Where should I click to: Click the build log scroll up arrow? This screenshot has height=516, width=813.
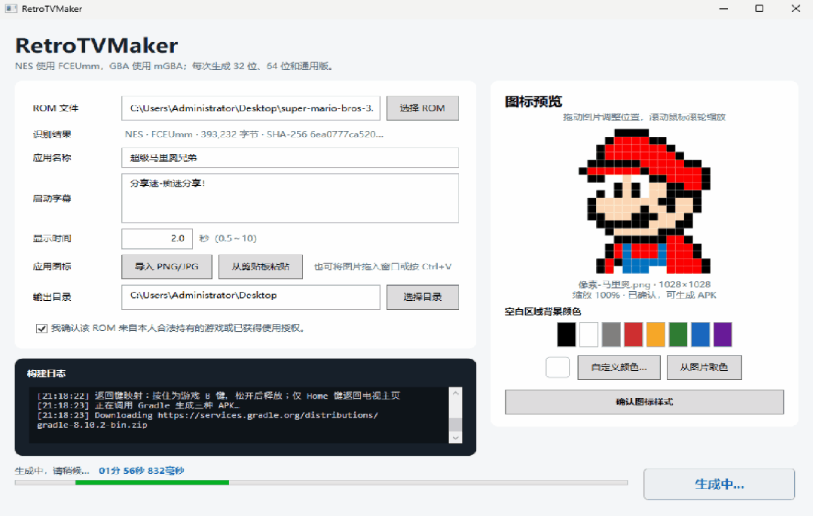click(x=455, y=393)
